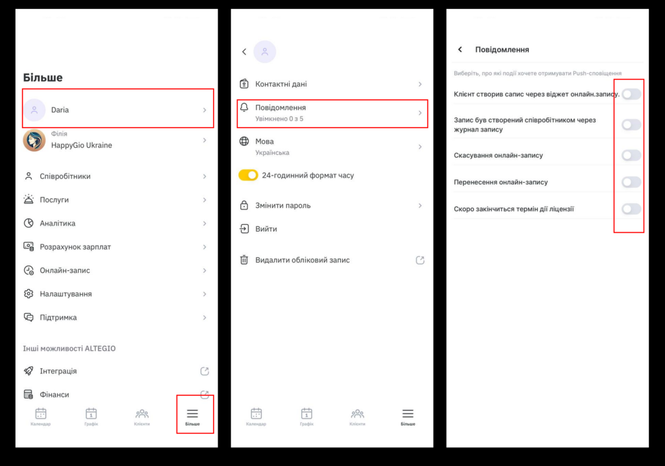Switch to the Клієнти tab in the left screen
The image size is (665, 466).
coord(142,417)
